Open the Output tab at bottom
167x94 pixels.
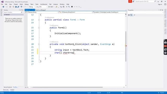(x=12, y=90)
